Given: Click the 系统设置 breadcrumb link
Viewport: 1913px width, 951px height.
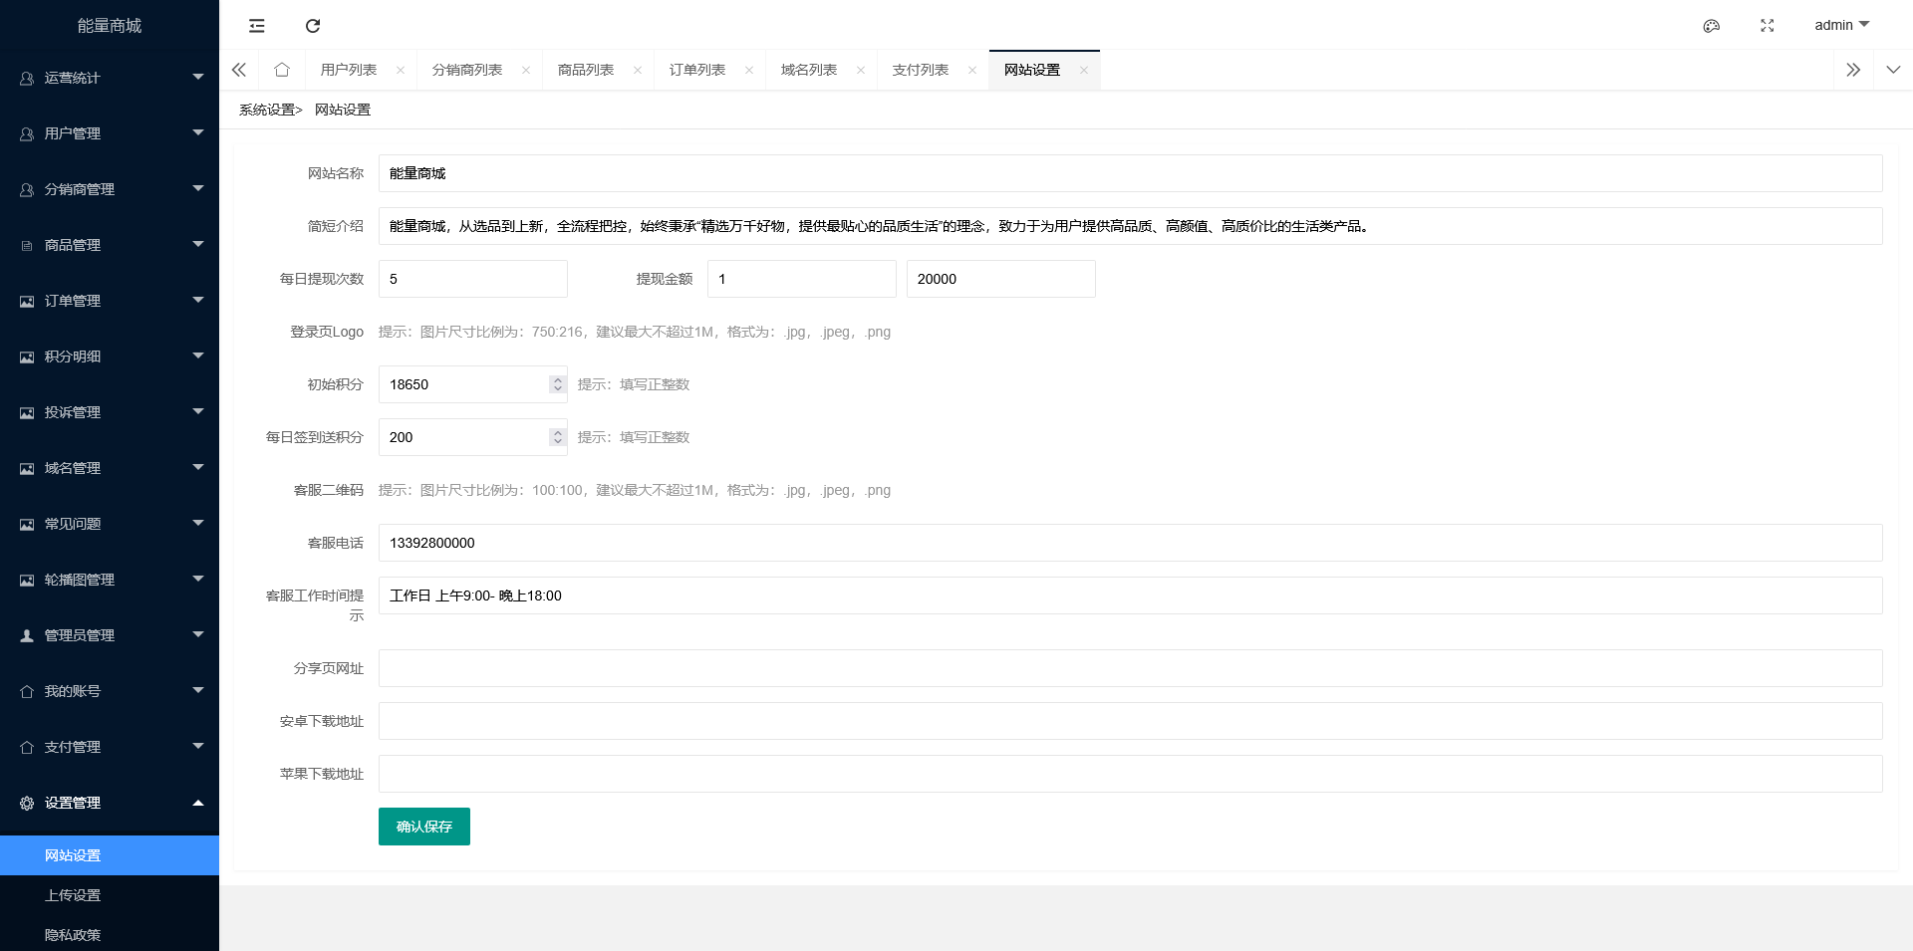Looking at the screenshot, I should 267,110.
